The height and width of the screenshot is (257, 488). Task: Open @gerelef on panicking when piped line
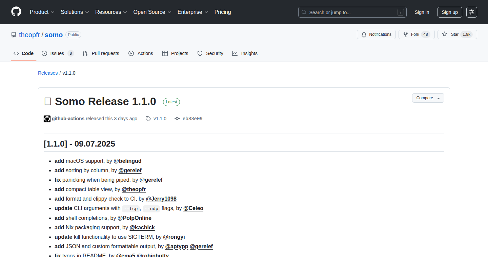(151, 180)
